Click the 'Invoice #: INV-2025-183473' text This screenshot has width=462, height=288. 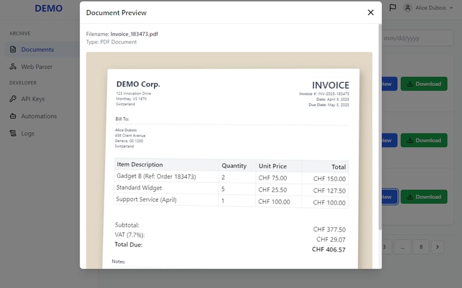tap(324, 94)
